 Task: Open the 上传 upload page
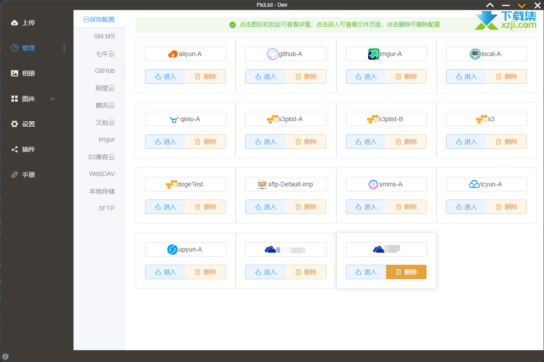(29, 23)
